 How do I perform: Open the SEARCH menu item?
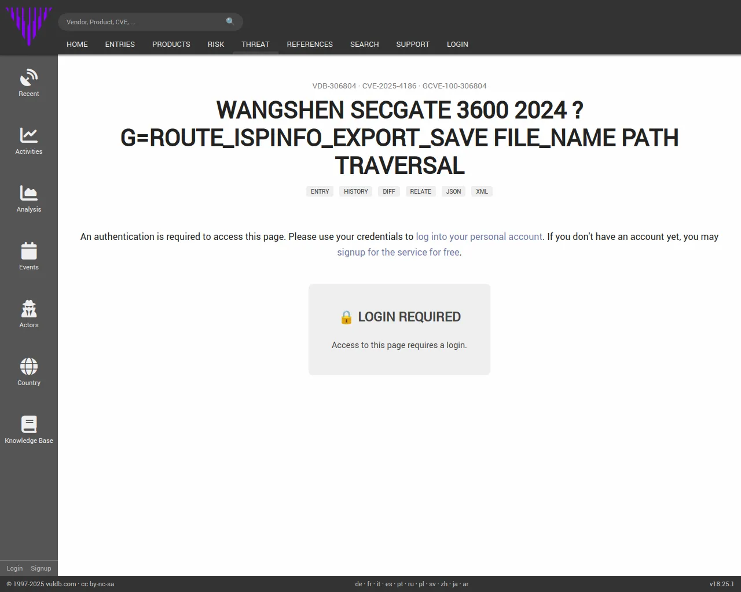(x=364, y=44)
